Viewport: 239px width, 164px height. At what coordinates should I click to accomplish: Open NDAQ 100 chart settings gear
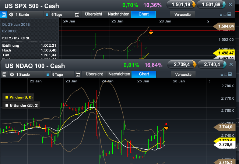[x=12, y=75]
